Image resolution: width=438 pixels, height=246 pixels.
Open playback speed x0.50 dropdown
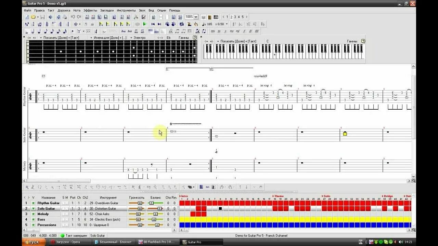tap(227, 24)
